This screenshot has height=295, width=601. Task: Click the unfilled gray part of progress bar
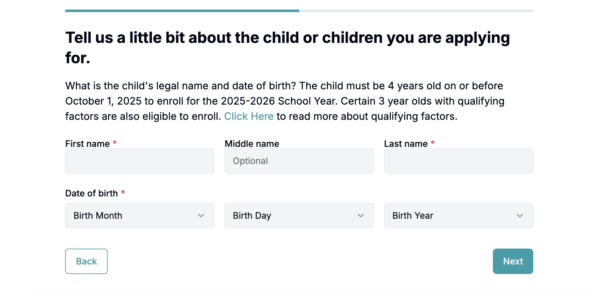416,11
